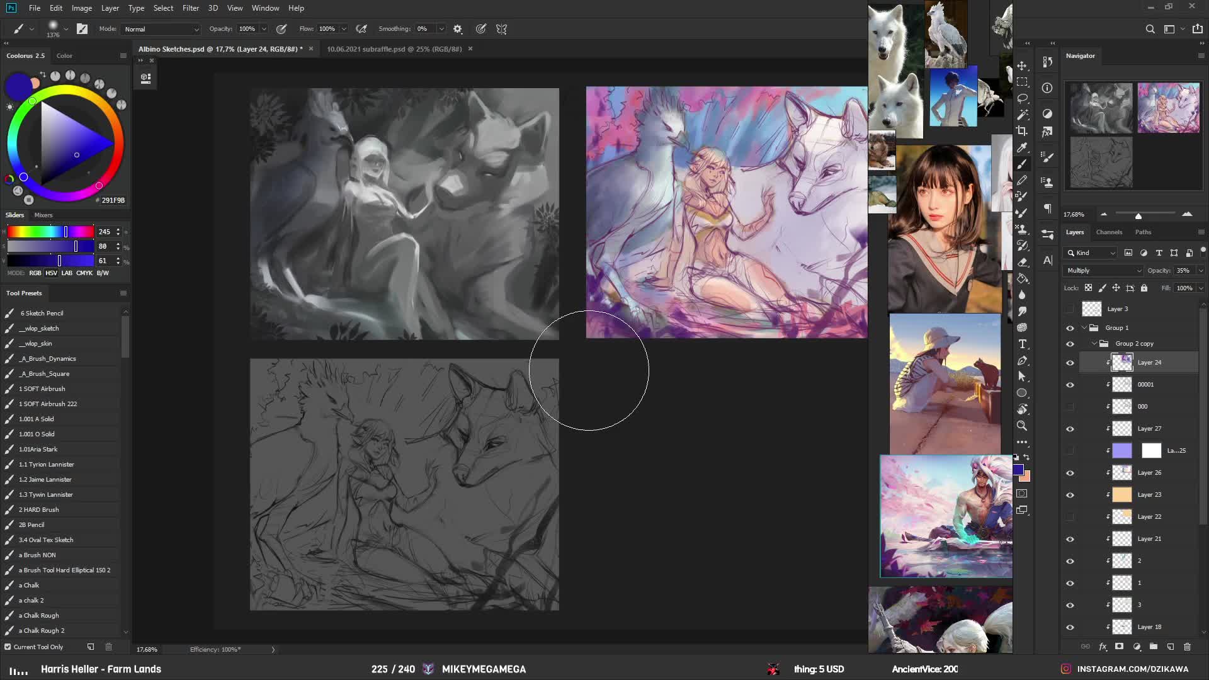Select the Paint Bucket tool
This screenshot has height=680, width=1209.
coord(1022,278)
